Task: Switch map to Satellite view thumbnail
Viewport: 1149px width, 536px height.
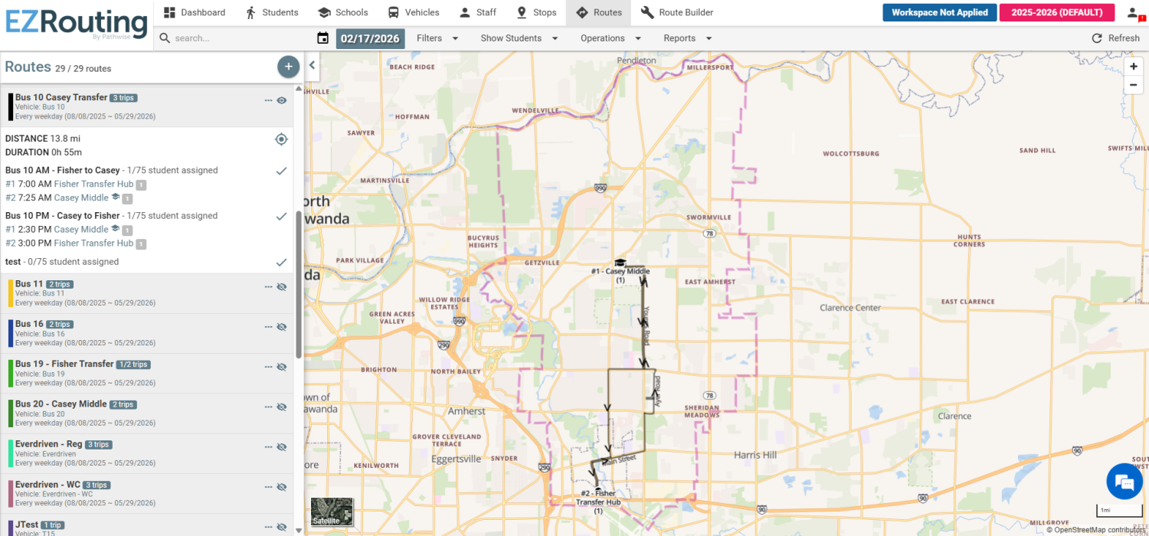Action: pos(332,511)
